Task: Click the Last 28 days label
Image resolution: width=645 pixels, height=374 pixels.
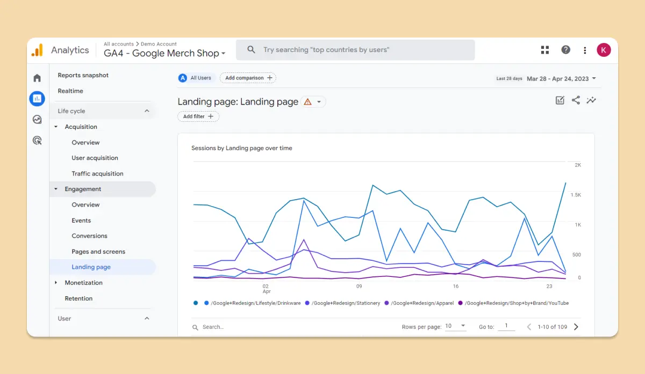Action: (x=510, y=78)
